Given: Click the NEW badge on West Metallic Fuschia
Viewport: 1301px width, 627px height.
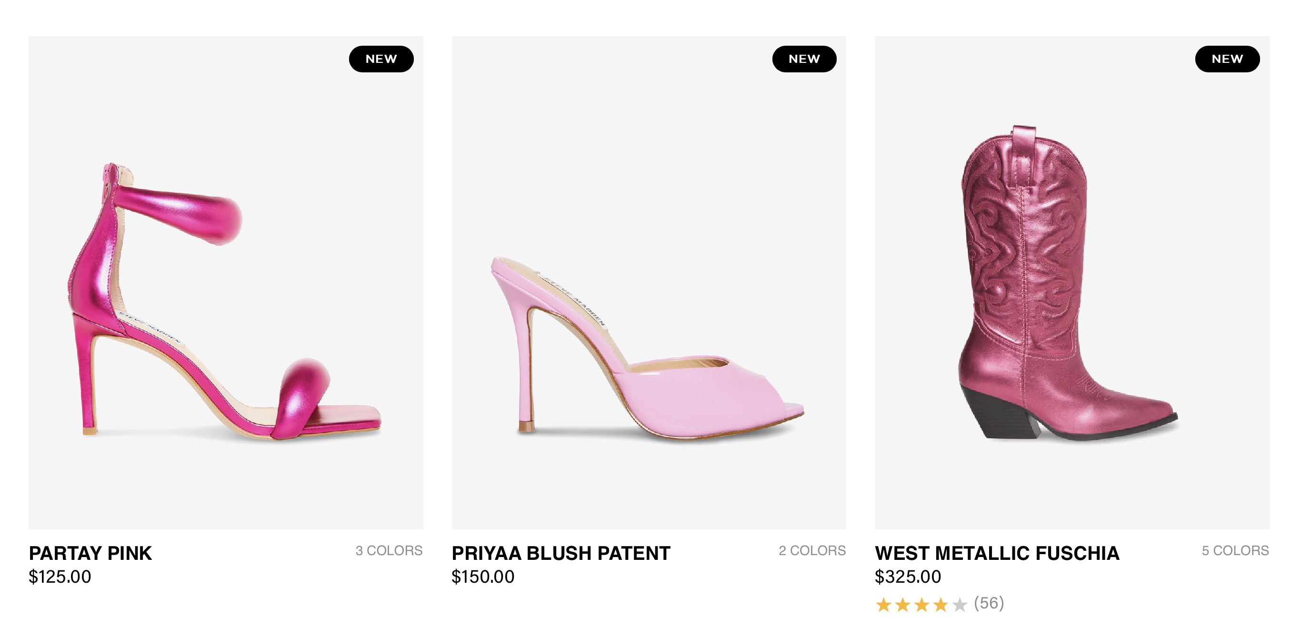Looking at the screenshot, I should tap(1227, 59).
